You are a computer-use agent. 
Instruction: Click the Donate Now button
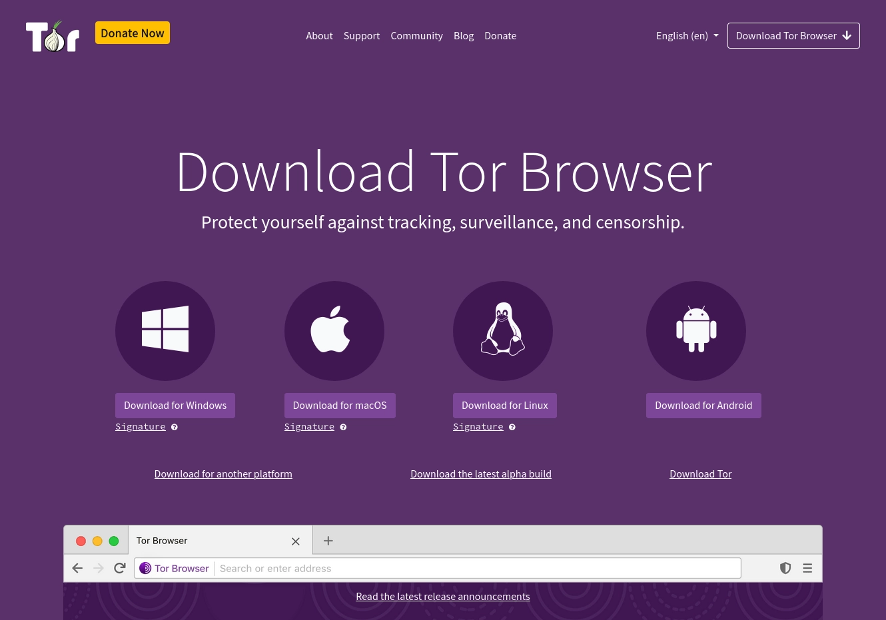(133, 33)
